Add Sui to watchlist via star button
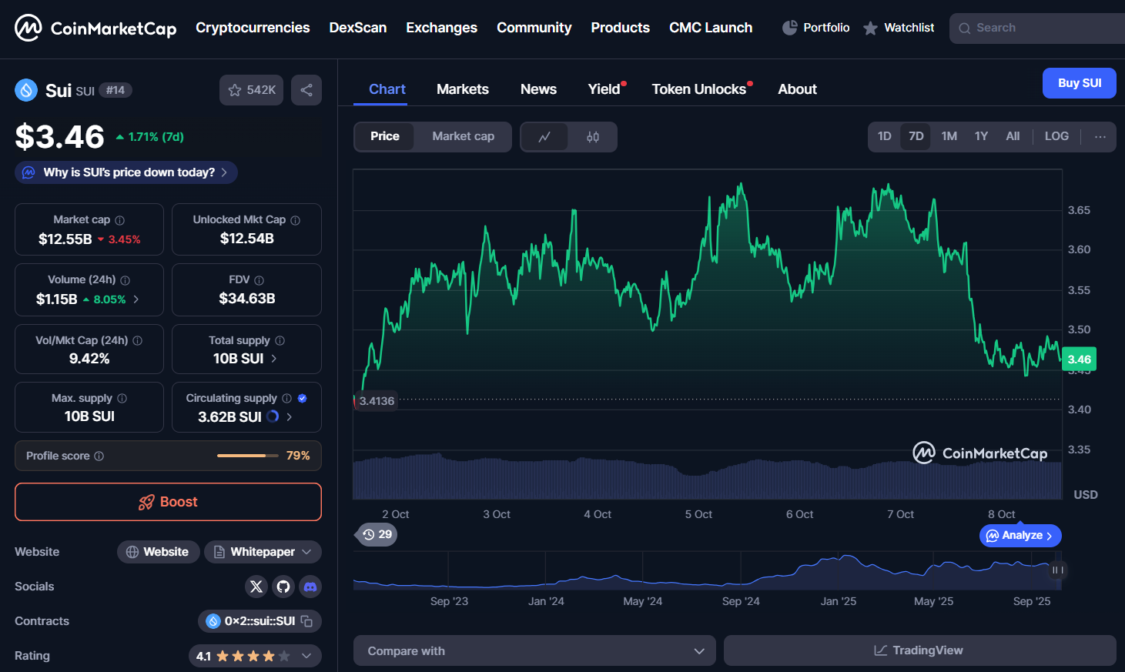The image size is (1125, 672). (x=251, y=90)
